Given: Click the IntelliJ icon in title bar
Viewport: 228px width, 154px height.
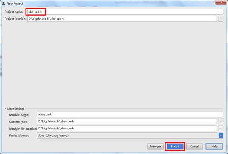Looking at the screenshot, I should point(4,3).
